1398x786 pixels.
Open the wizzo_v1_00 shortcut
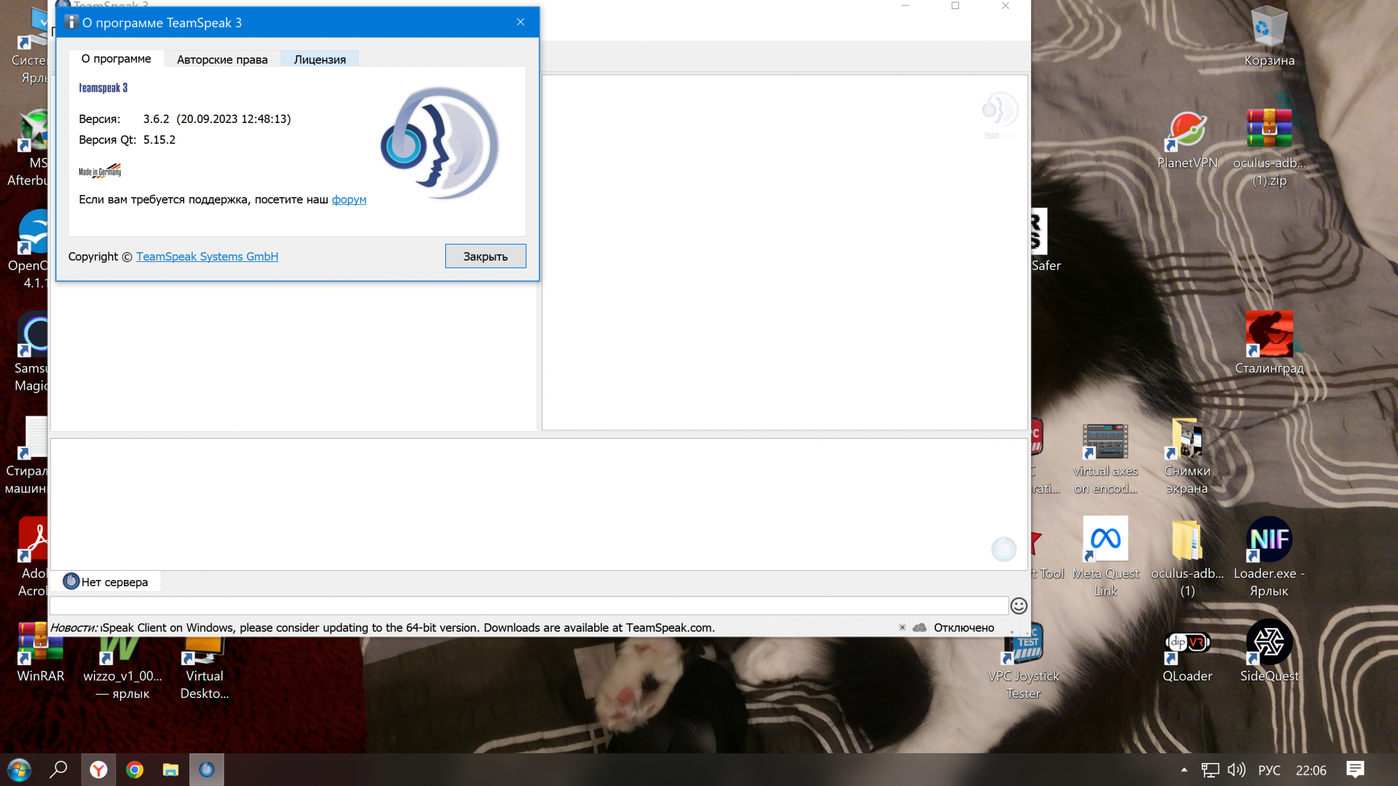[x=122, y=668]
